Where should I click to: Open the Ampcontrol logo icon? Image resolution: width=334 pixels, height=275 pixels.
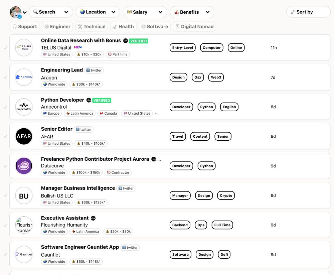pos(24,107)
